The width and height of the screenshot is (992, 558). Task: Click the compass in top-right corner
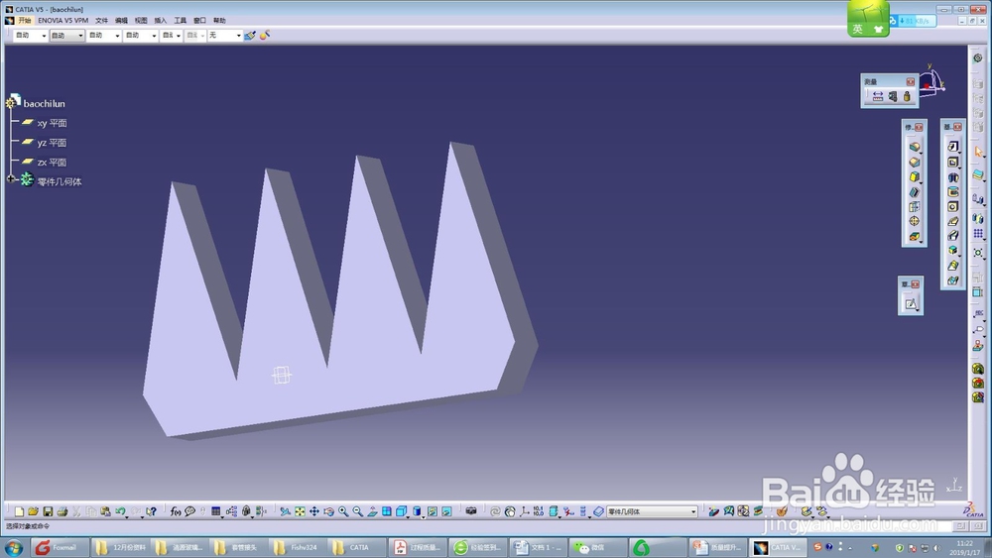[x=930, y=81]
